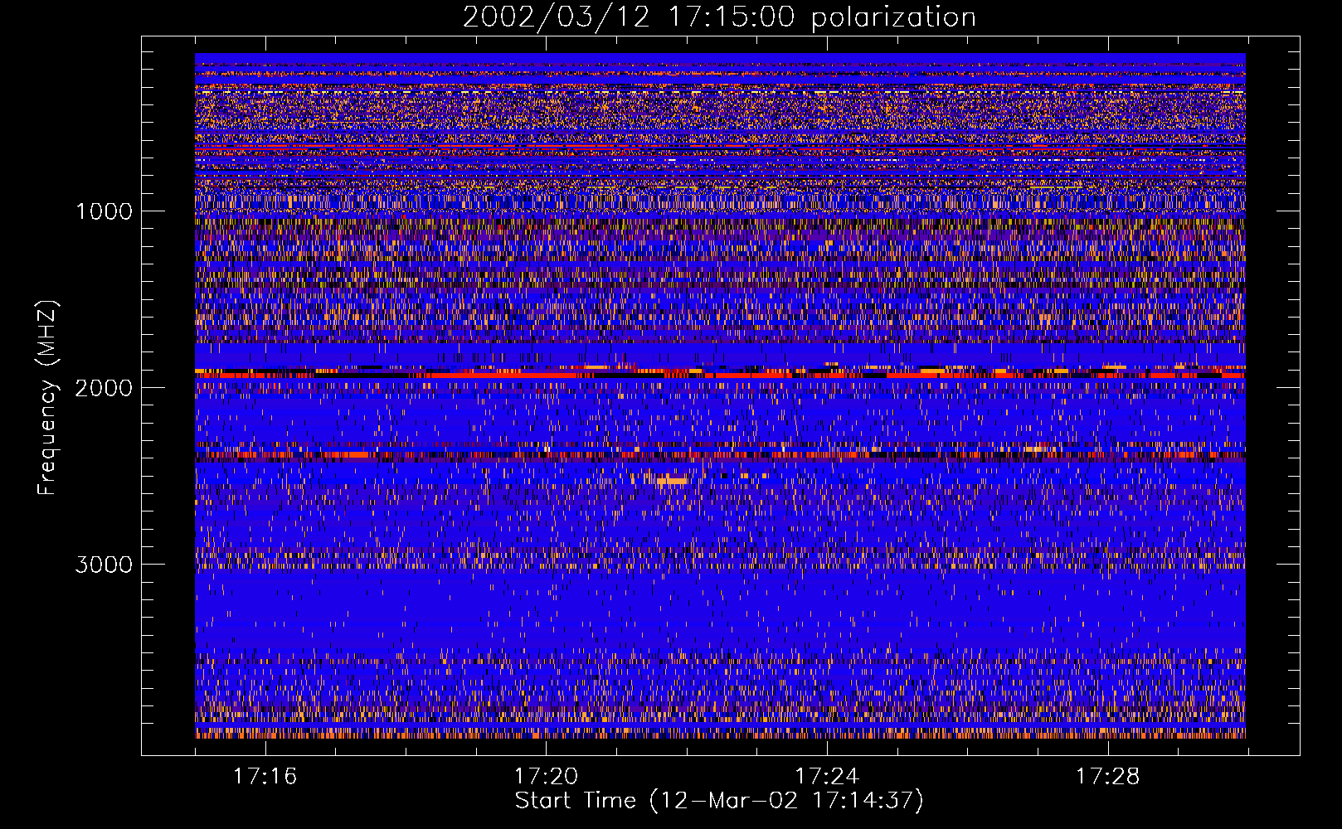Click the plot title '2002/03/12 17:15:00 polarization'
Screen dimensions: 1342x829
[x=719, y=17]
